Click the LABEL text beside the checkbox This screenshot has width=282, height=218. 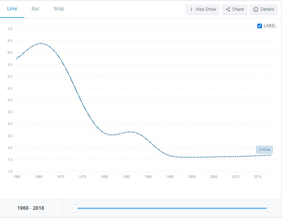tap(270, 26)
